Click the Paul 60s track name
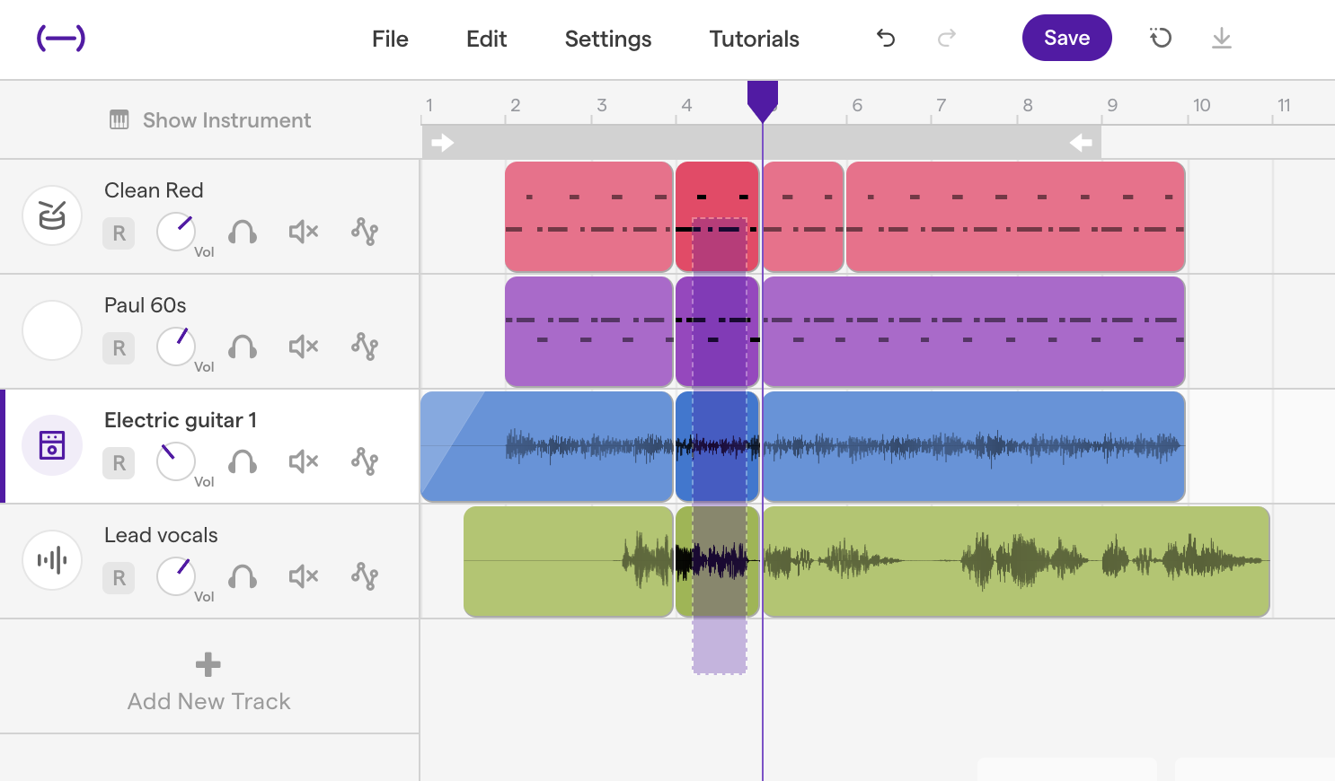The image size is (1335, 781). click(146, 305)
